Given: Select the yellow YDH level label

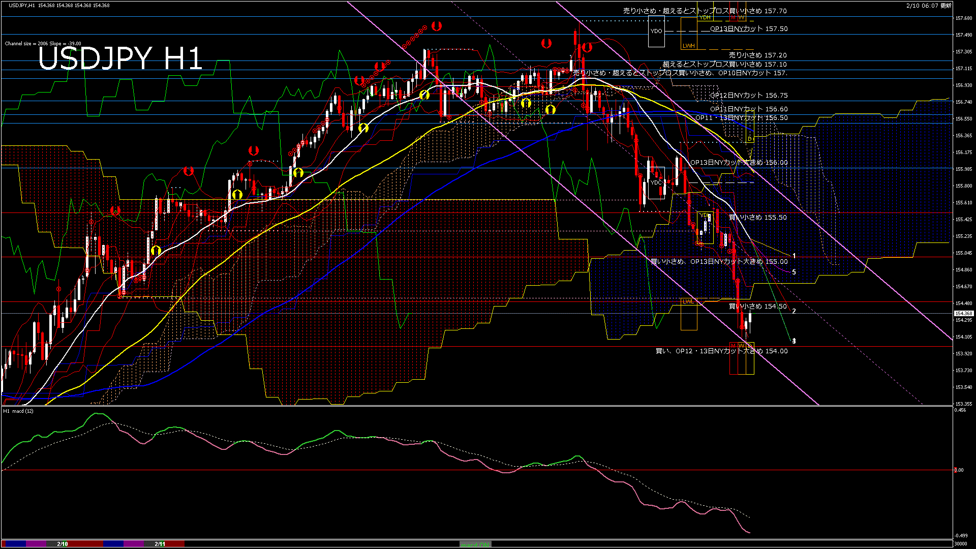Looking at the screenshot, I should [x=705, y=18].
